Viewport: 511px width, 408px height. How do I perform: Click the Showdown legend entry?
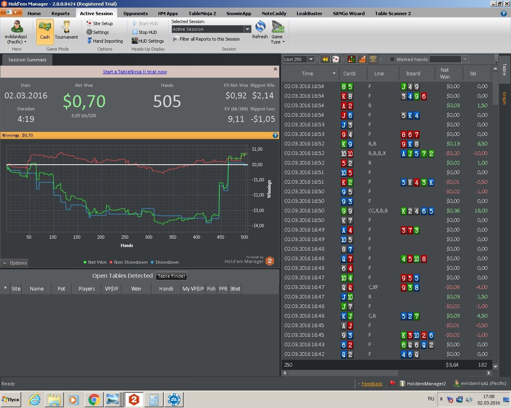click(165, 262)
